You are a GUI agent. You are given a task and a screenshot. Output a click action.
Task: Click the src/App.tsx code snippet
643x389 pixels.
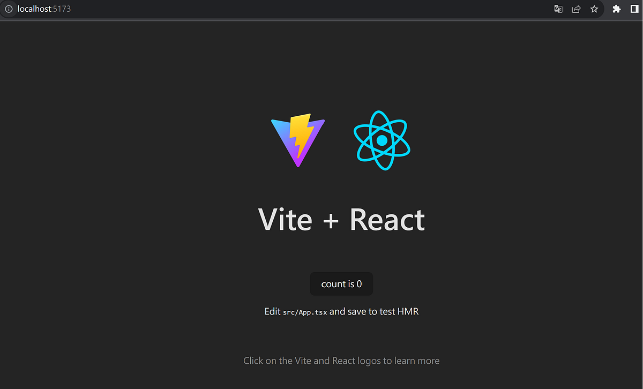click(305, 311)
